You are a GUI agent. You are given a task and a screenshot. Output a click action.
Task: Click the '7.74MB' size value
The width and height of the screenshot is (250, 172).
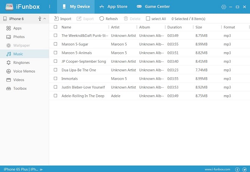pos(201,70)
